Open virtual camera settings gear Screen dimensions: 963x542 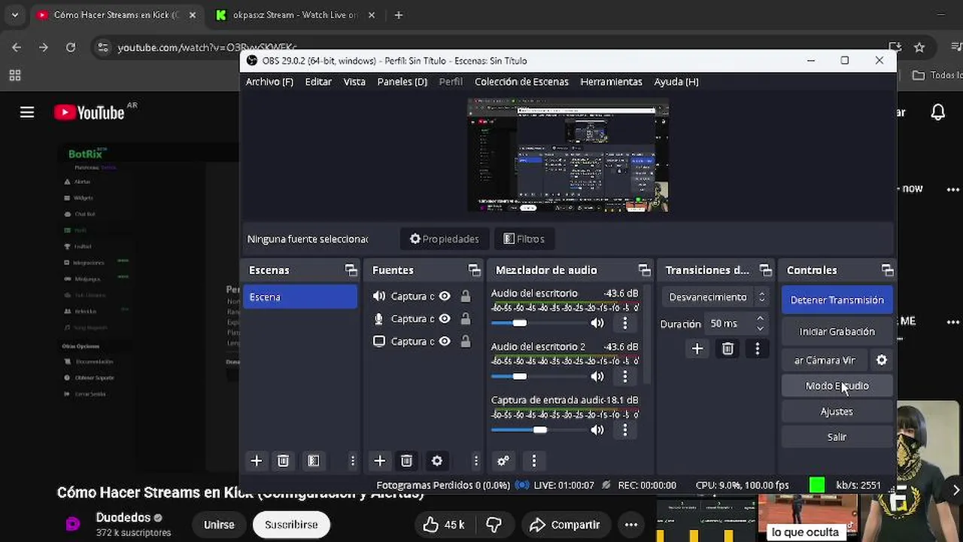tap(882, 360)
